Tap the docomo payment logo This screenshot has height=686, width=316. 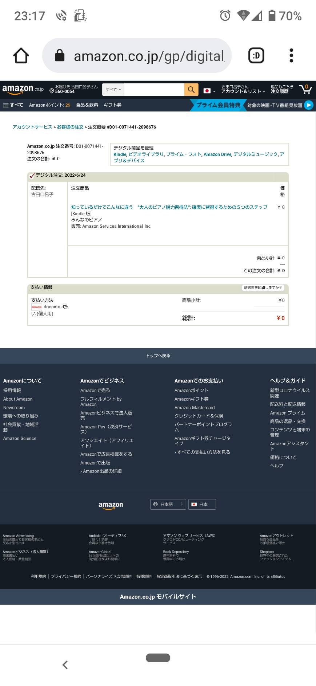[36, 307]
